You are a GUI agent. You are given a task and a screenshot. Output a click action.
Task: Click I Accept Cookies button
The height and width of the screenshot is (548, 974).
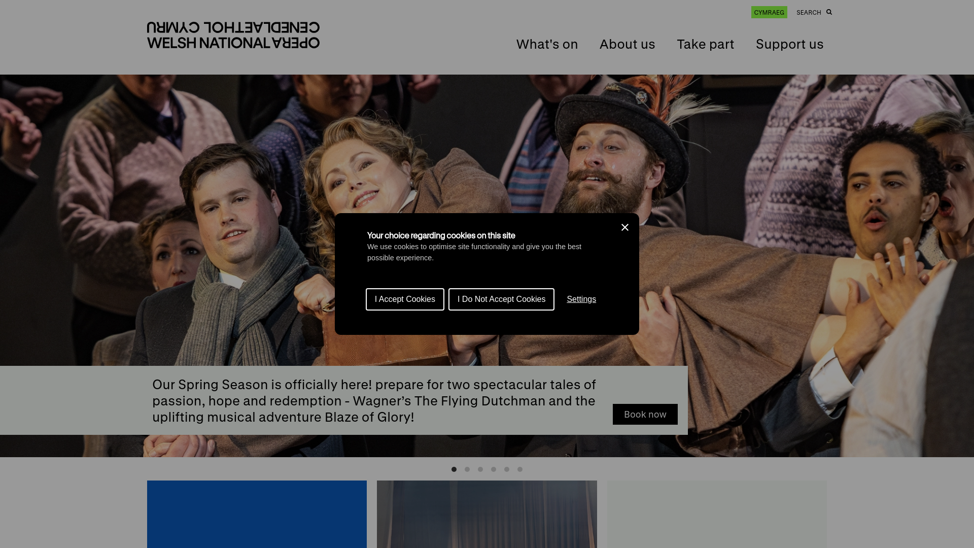[405, 299]
